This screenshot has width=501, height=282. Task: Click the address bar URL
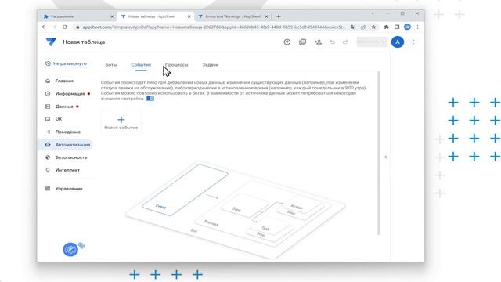click(x=214, y=27)
